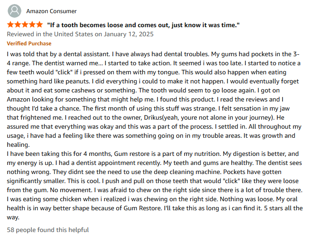
Task: Click the fifth orange rating star
Action: pyautogui.click(x=39, y=25)
